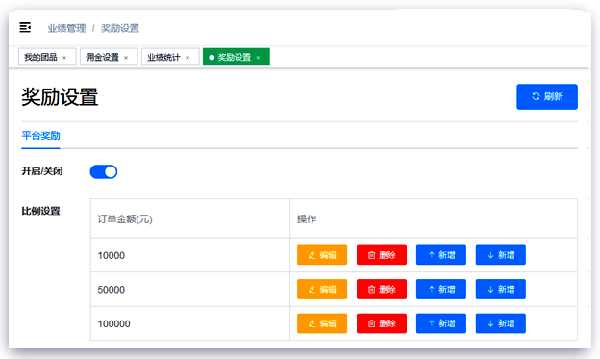
Task: Edit the 50000 order amount row
Action: pos(322,290)
